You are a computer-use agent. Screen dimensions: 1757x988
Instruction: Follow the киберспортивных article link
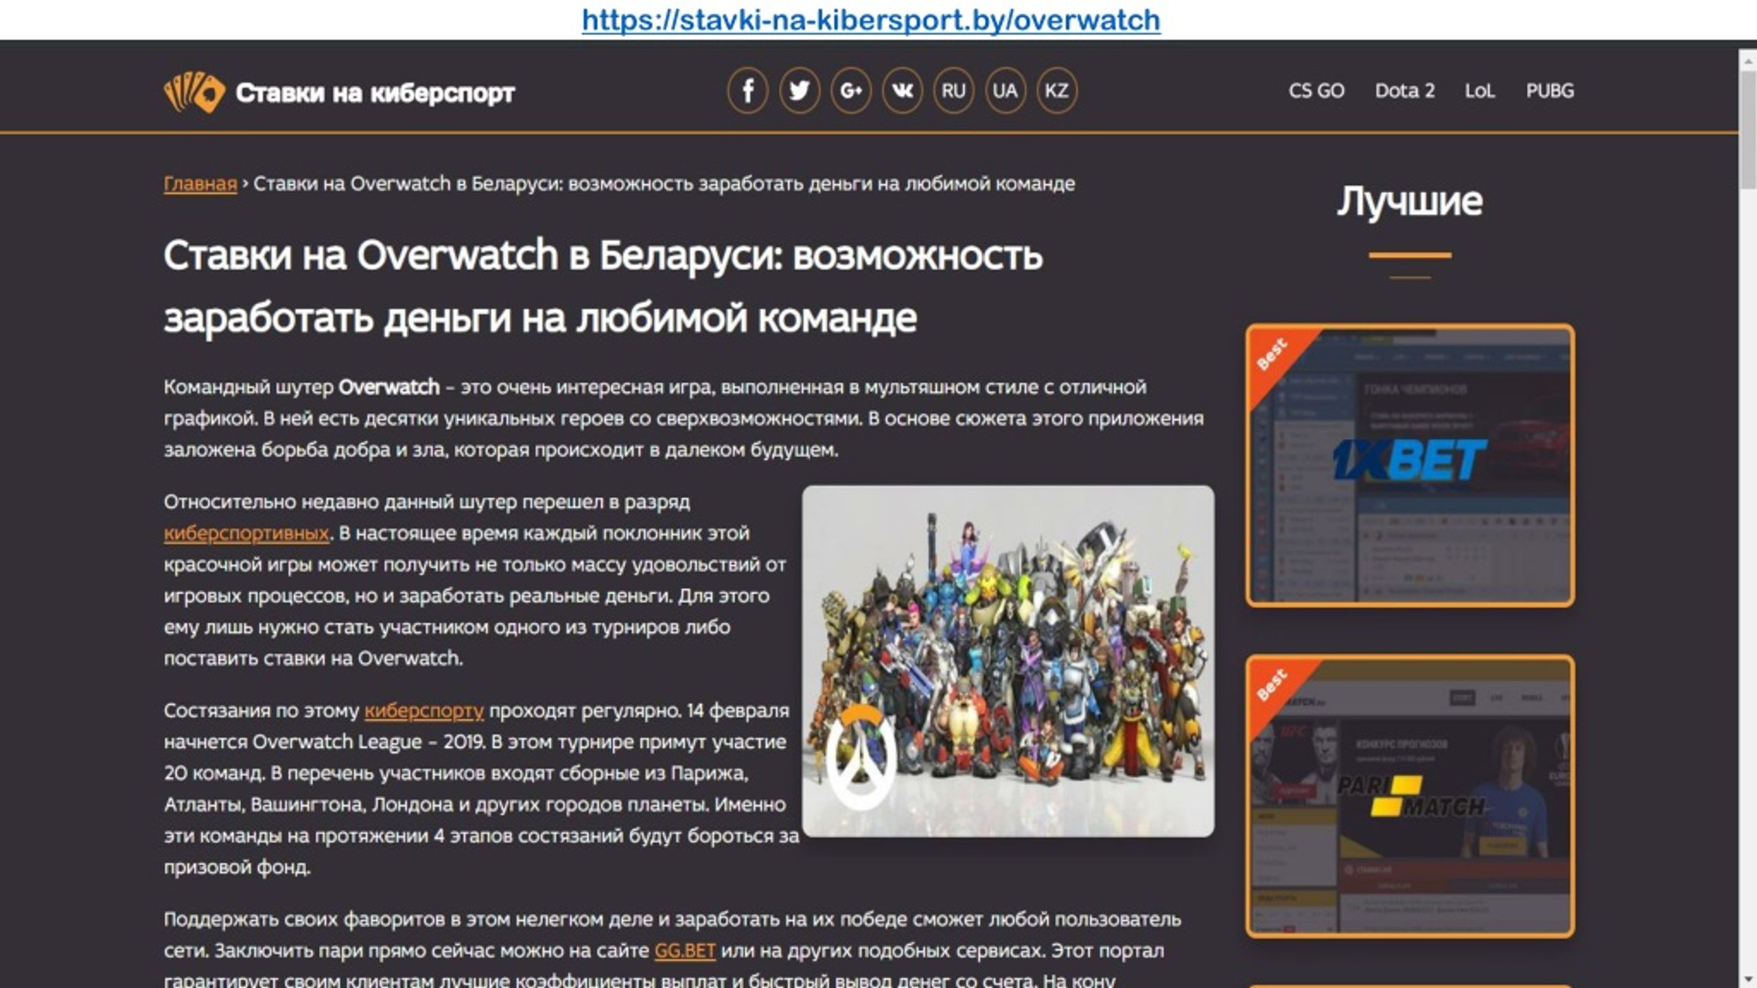tap(246, 533)
